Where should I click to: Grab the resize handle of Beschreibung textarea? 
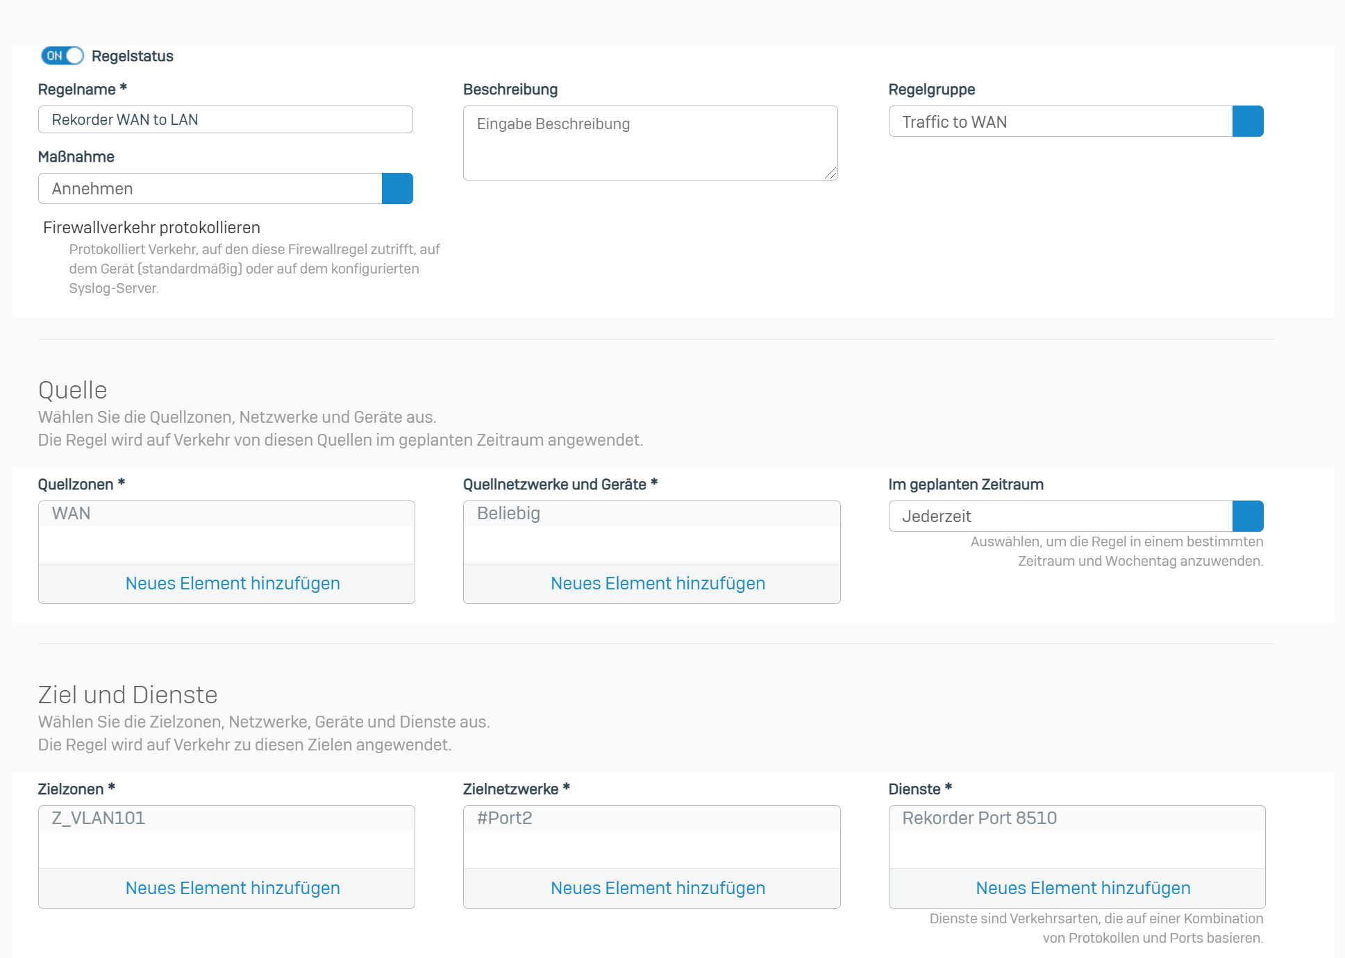(x=830, y=173)
